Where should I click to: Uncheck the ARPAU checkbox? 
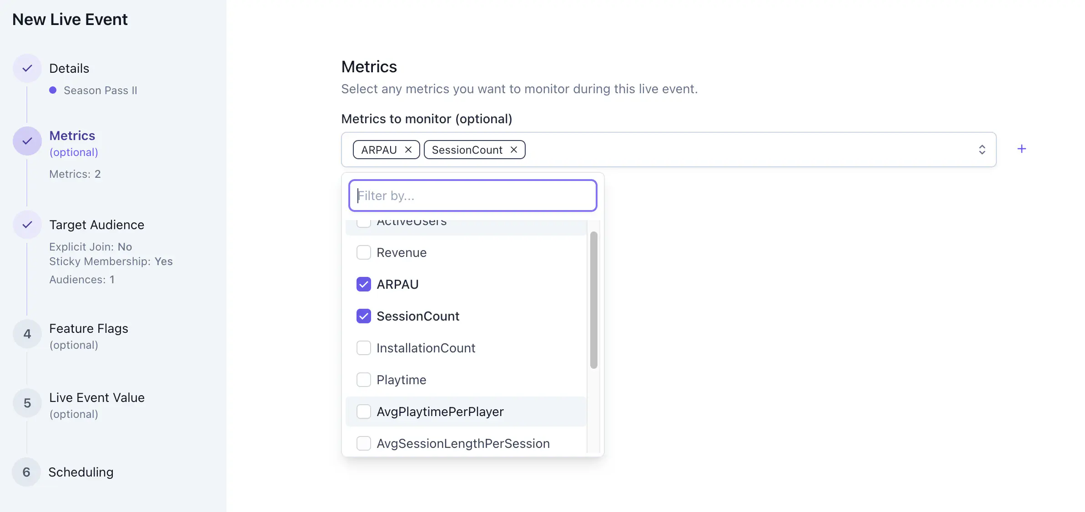pyautogui.click(x=364, y=284)
